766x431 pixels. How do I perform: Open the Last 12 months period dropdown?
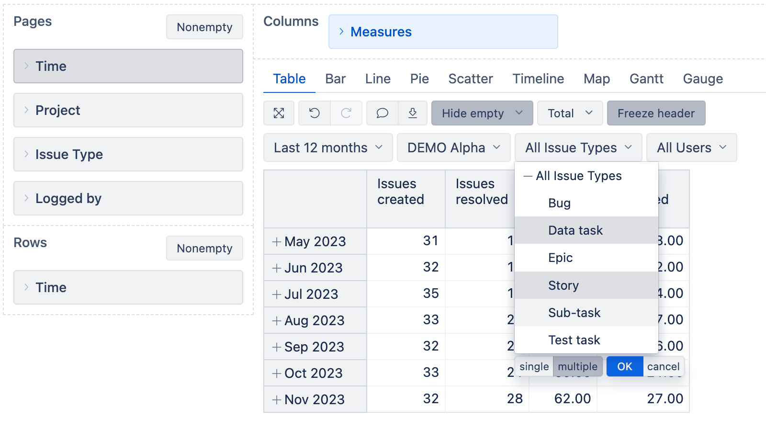327,147
